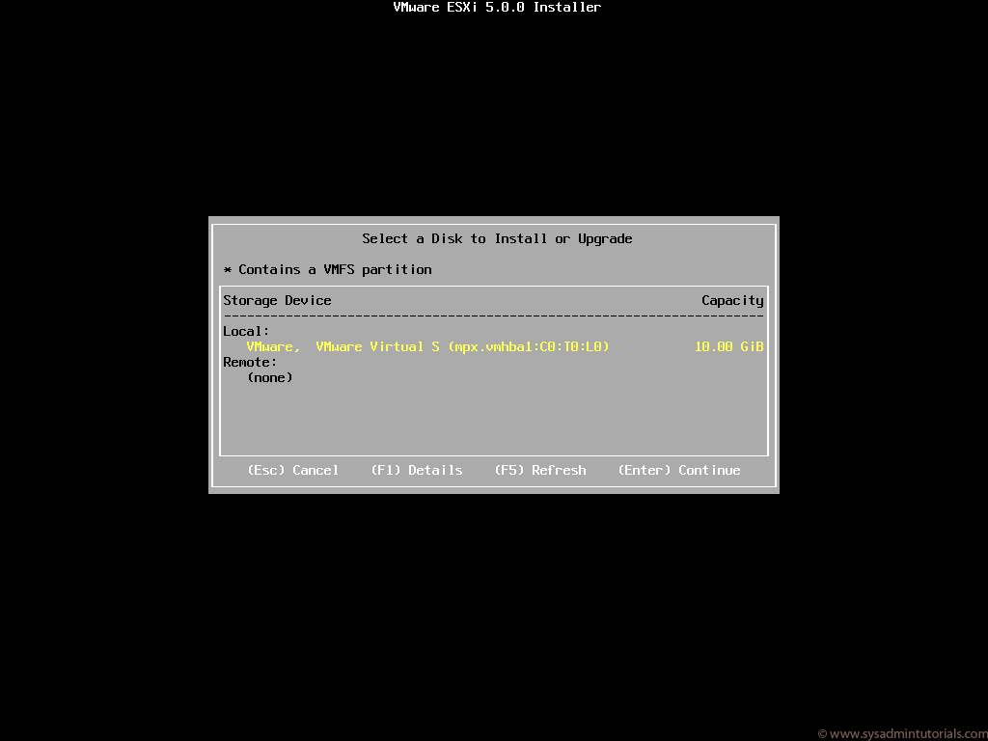Click the (none) entry under Remote
Viewport: 988px width, 741px height.
(x=269, y=377)
